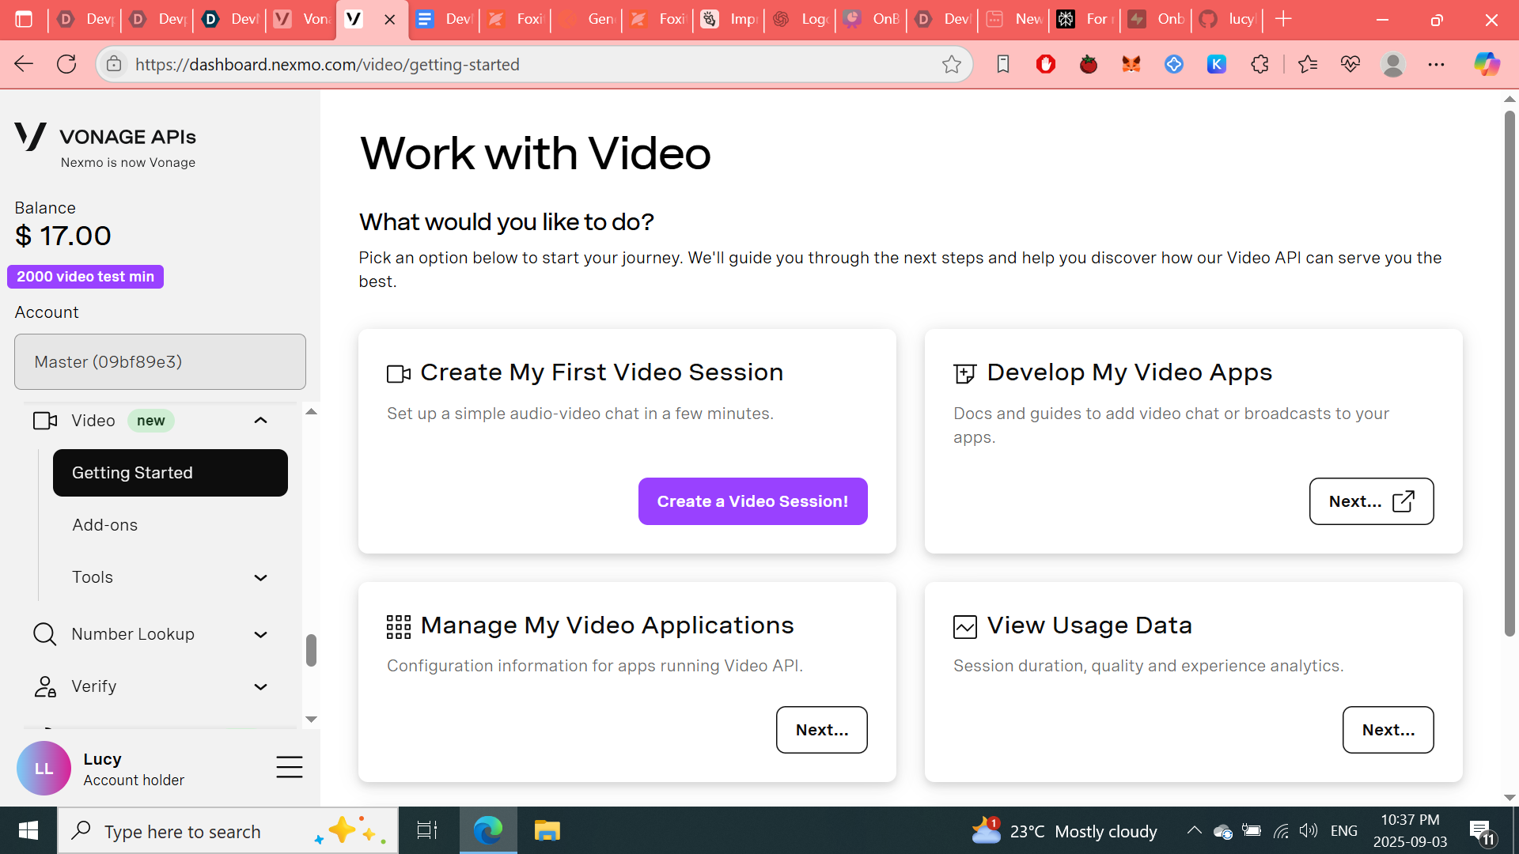Click Next under Develop My Video Apps
The image size is (1519, 854).
[1370, 501]
